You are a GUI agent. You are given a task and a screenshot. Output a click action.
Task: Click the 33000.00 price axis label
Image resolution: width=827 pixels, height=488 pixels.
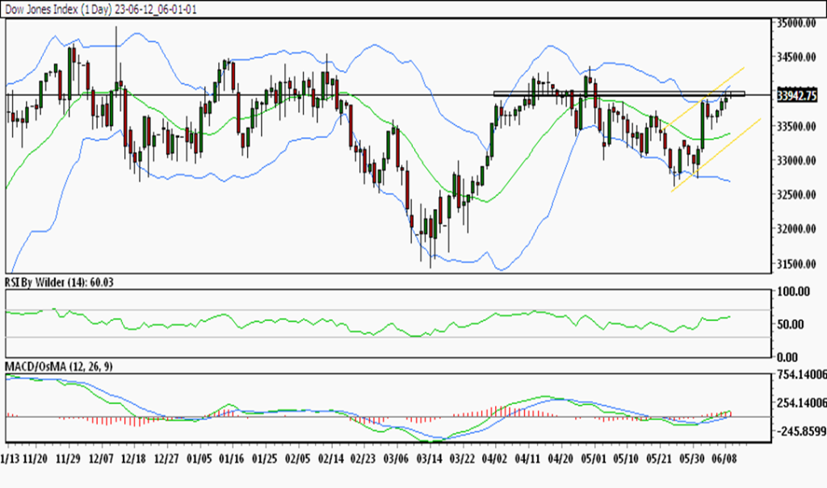[x=796, y=161]
